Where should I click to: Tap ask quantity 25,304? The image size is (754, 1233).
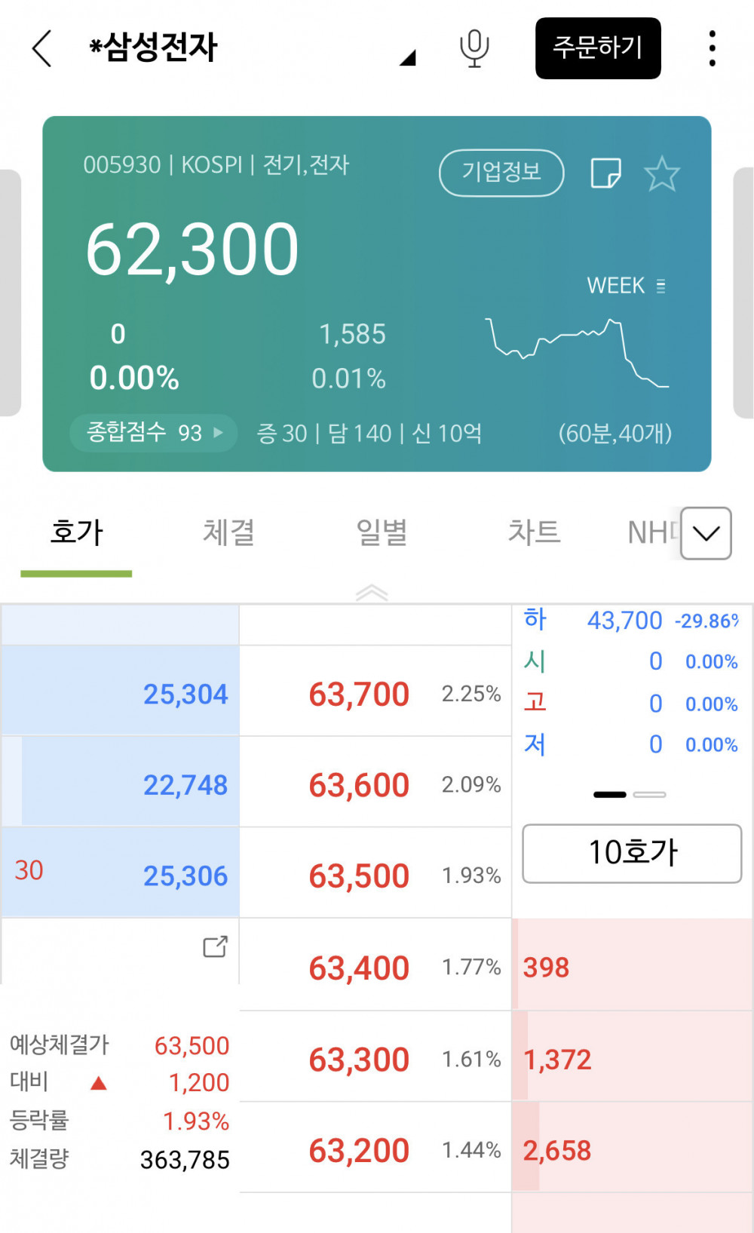185,694
